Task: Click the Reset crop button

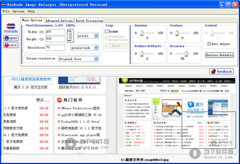Action: click(116, 46)
